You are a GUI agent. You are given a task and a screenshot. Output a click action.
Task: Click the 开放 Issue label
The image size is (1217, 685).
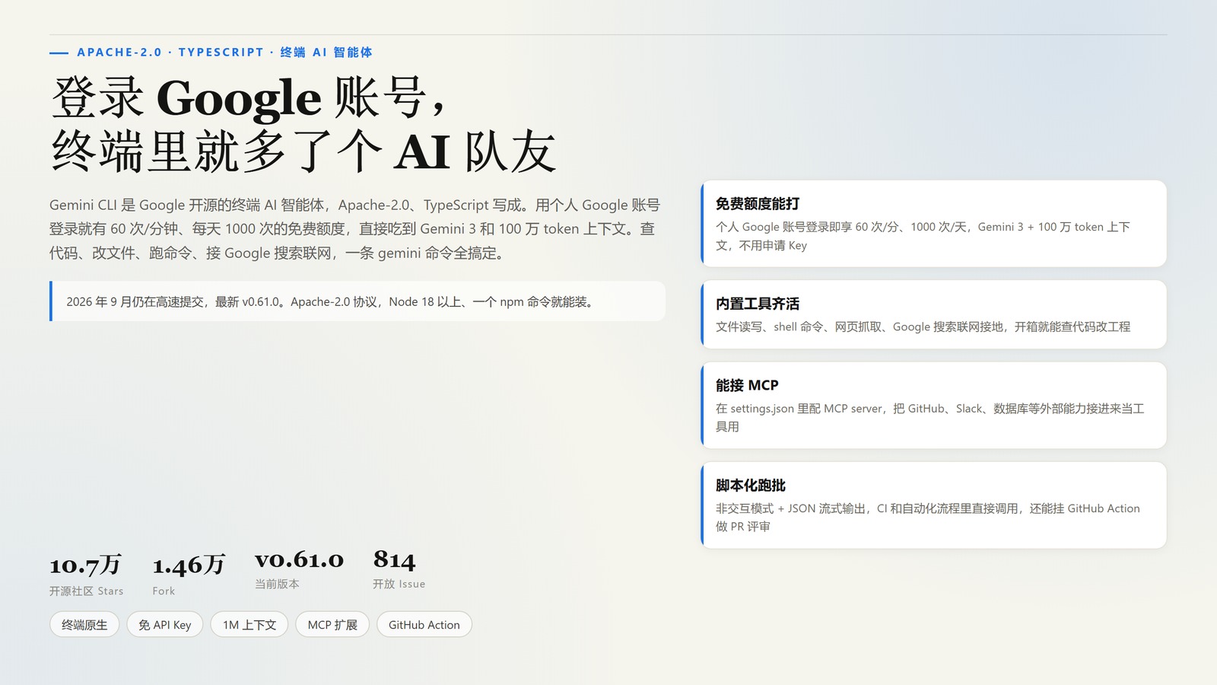[x=399, y=584]
